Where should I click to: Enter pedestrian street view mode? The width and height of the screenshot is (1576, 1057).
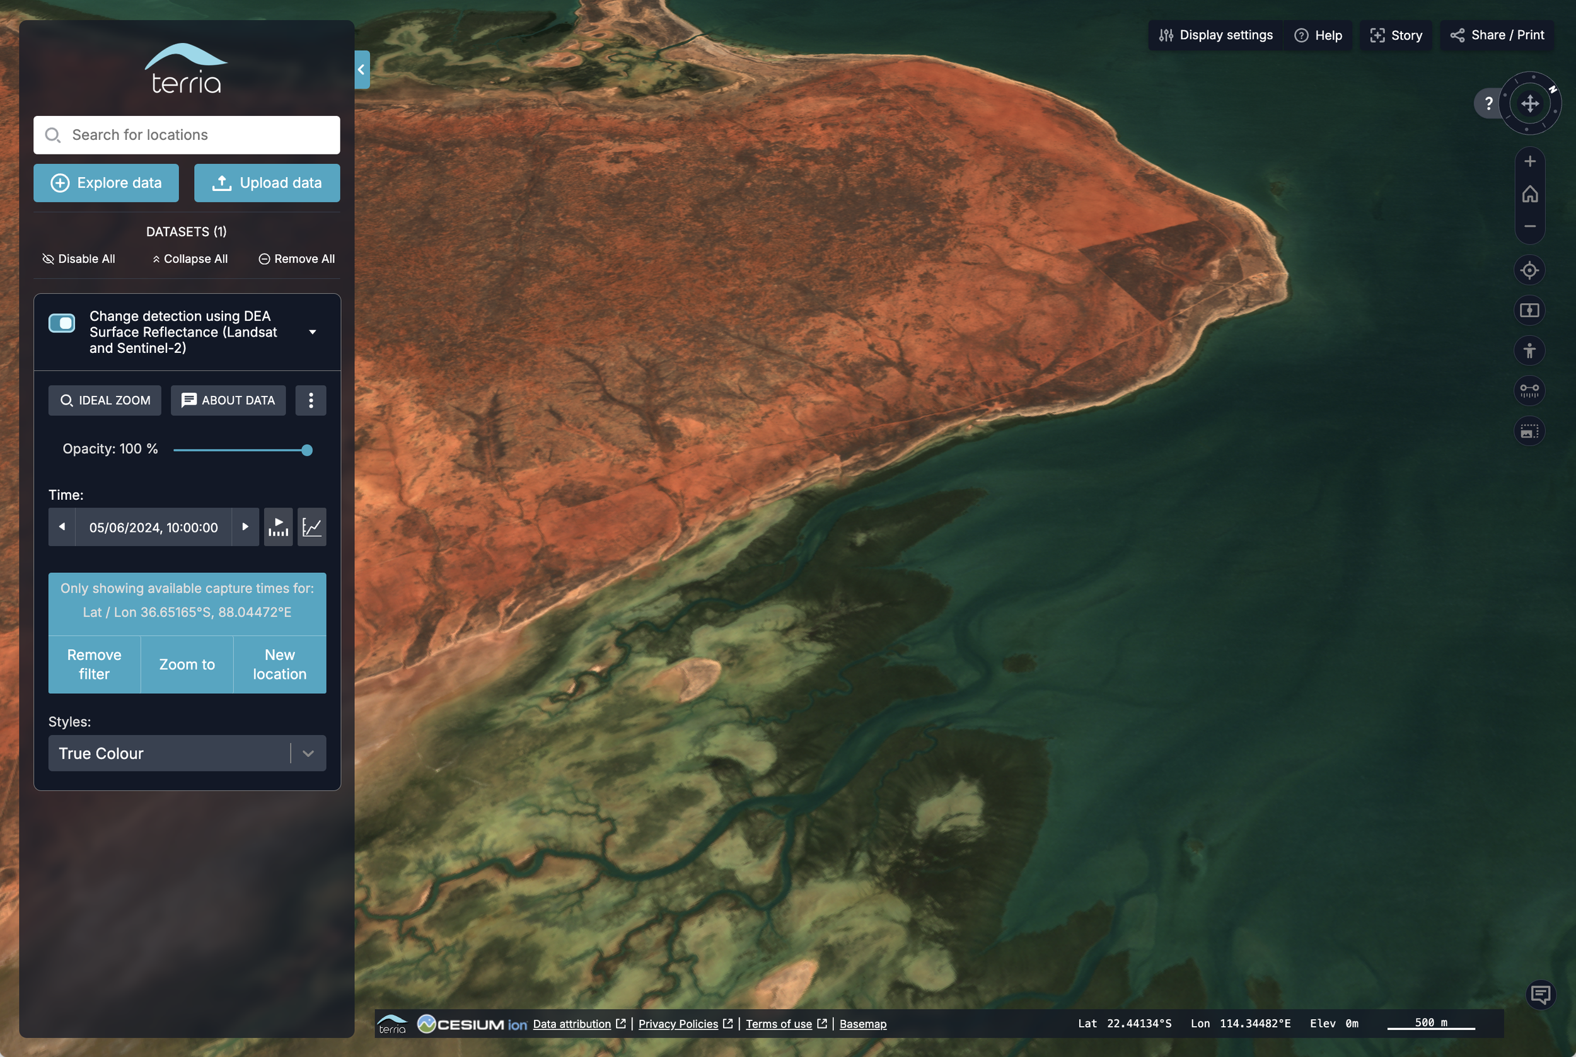click(x=1529, y=350)
